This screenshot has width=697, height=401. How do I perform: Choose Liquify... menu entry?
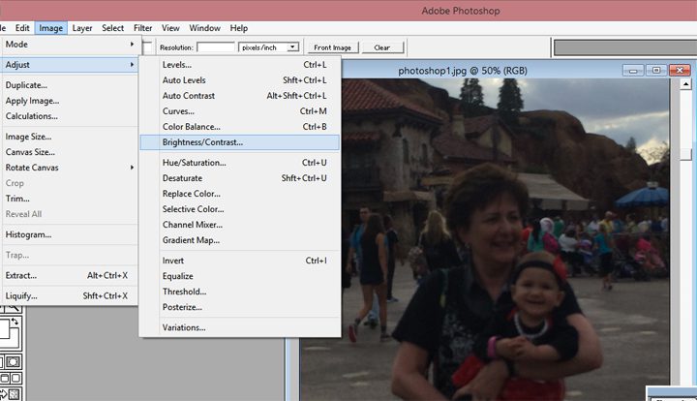(69, 295)
